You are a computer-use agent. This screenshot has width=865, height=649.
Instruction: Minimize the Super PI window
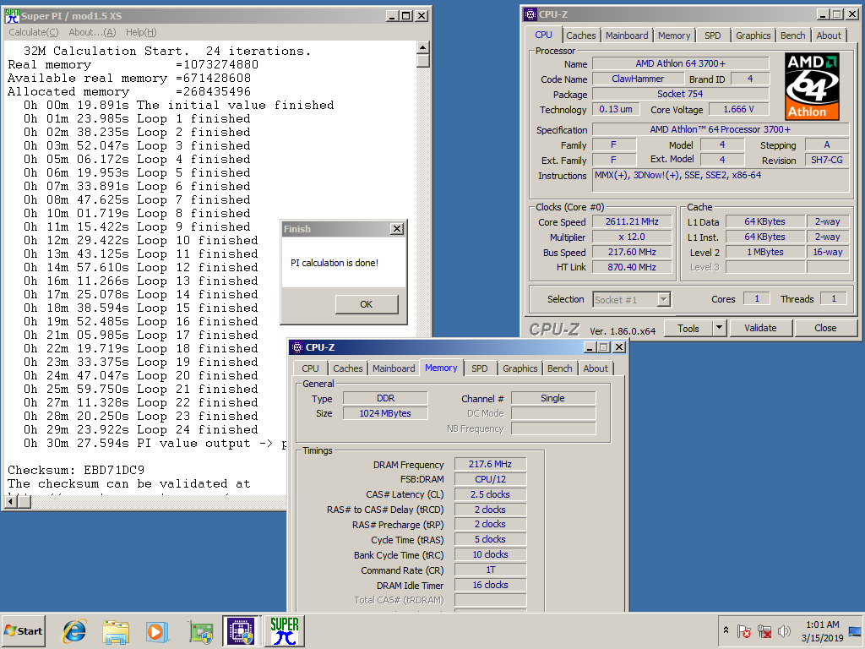coord(391,16)
